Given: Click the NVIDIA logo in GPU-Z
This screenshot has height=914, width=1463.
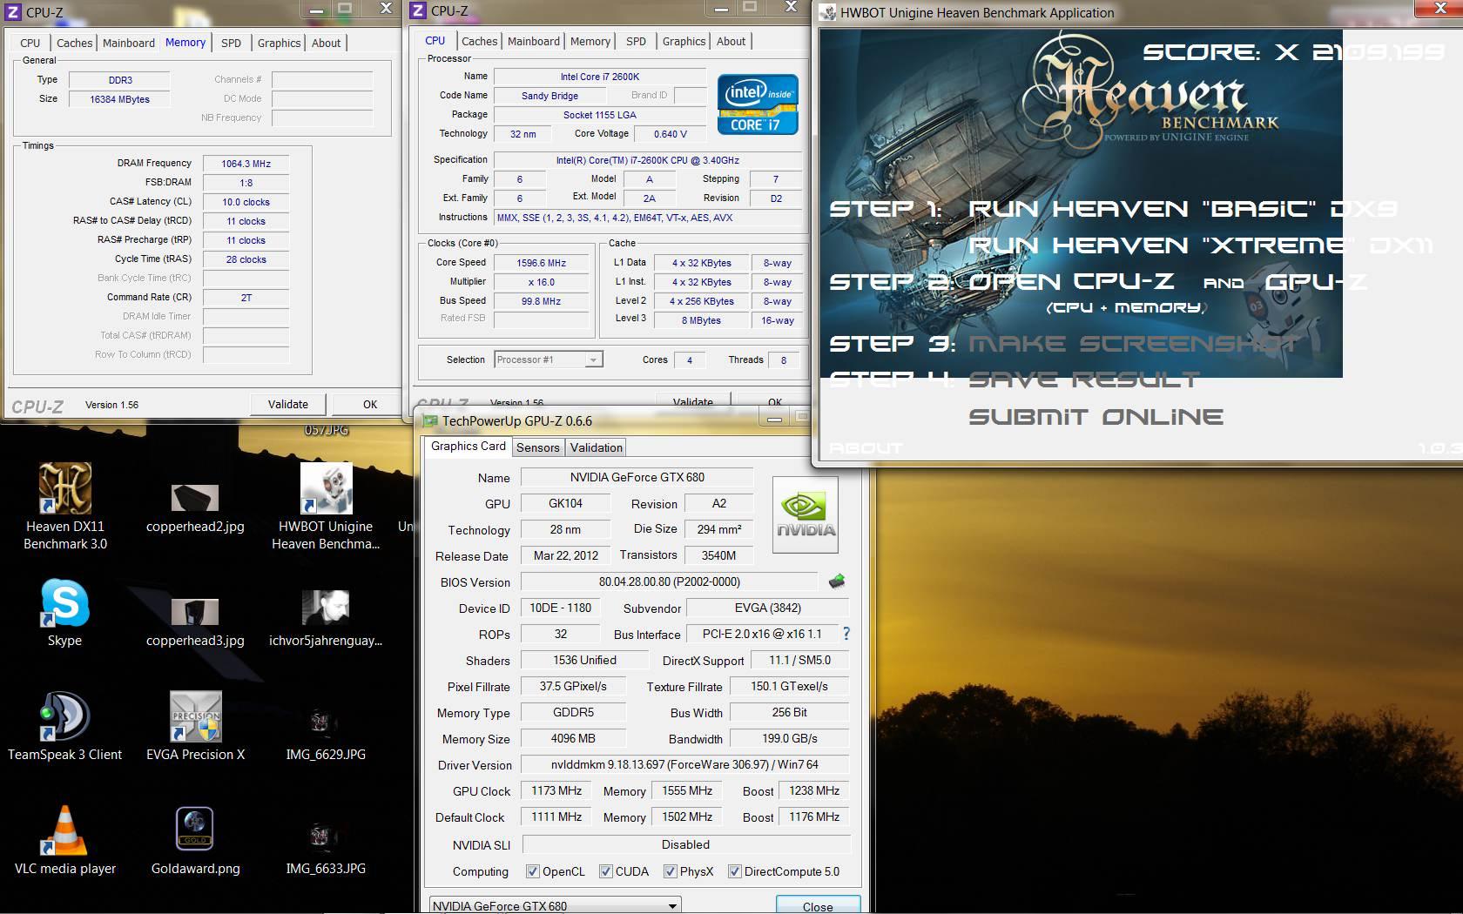Looking at the screenshot, I should [x=806, y=514].
